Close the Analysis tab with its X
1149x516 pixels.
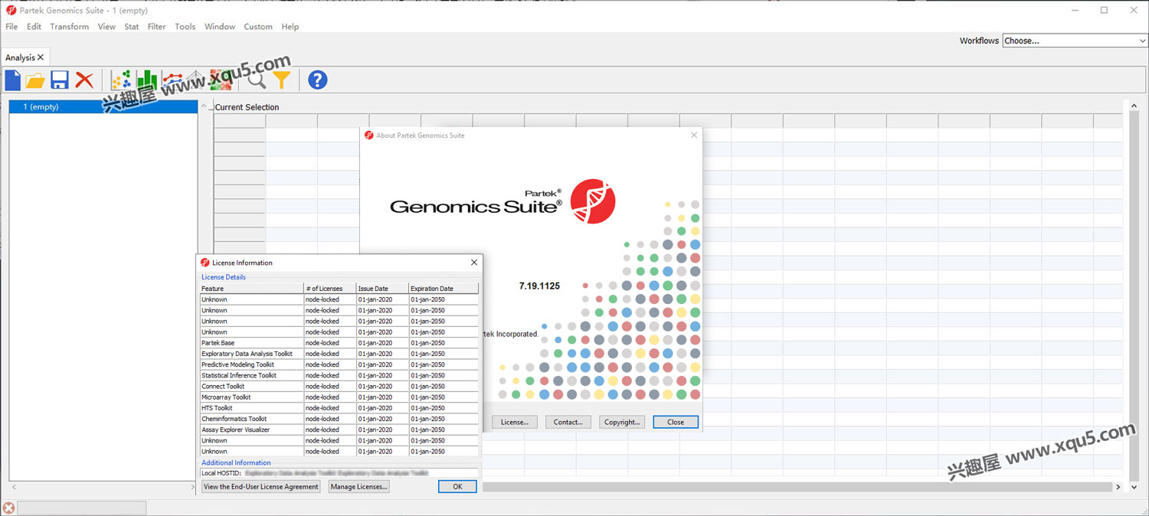click(x=41, y=57)
